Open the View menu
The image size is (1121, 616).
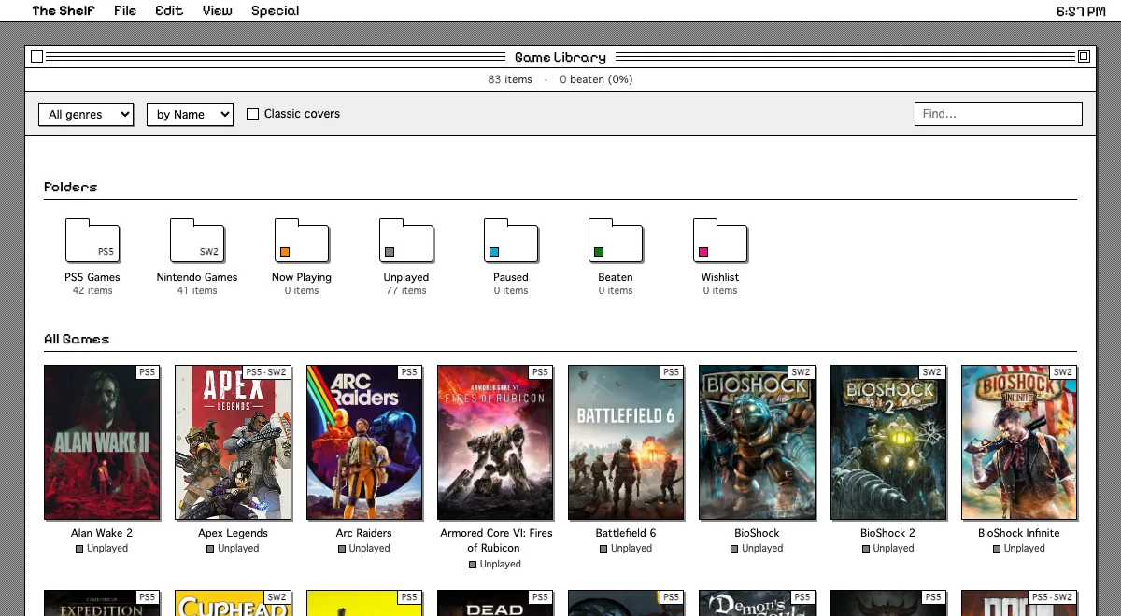point(218,11)
